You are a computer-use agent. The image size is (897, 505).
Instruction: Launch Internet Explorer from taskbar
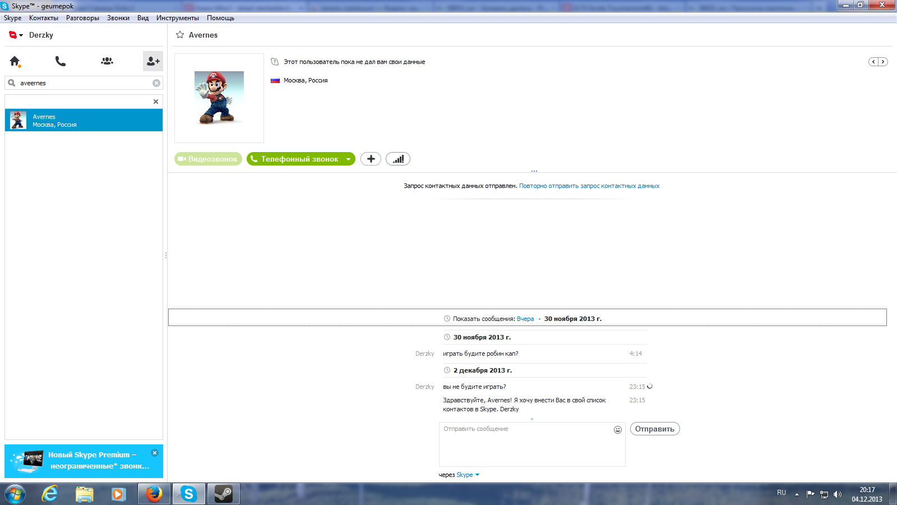(x=50, y=494)
